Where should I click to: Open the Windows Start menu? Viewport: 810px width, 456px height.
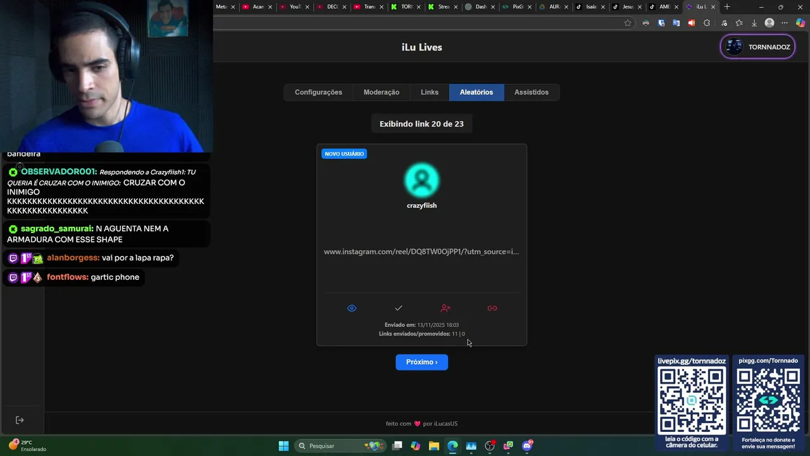[x=283, y=446]
